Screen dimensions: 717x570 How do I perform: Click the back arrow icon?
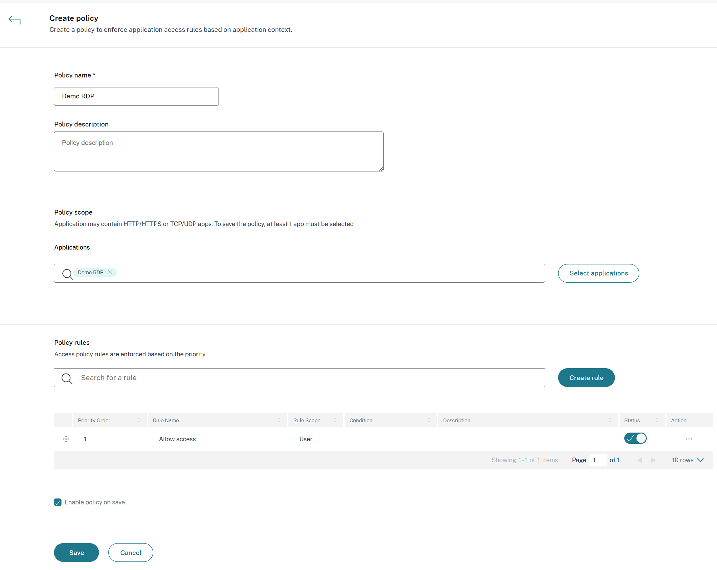point(14,20)
